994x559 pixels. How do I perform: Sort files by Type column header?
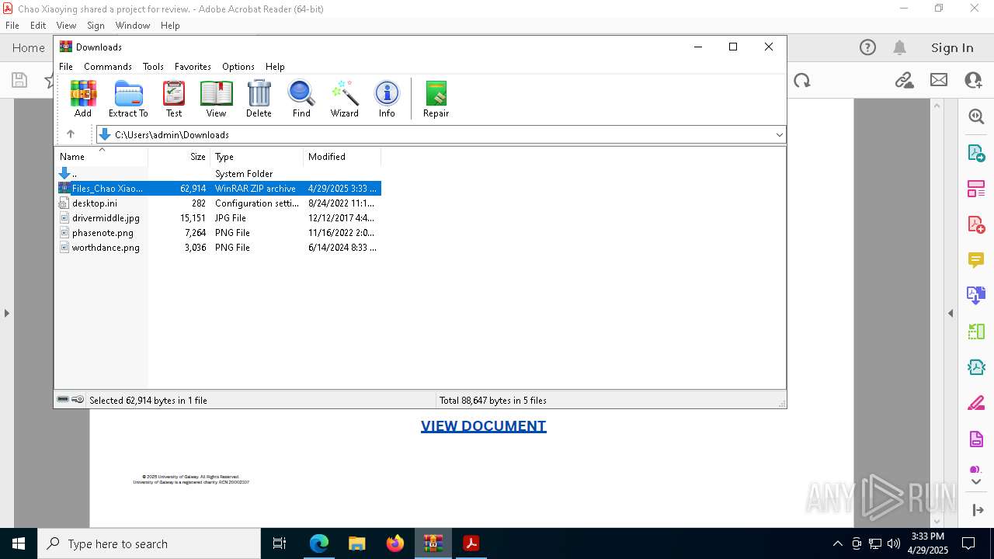[x=257, y=157]
